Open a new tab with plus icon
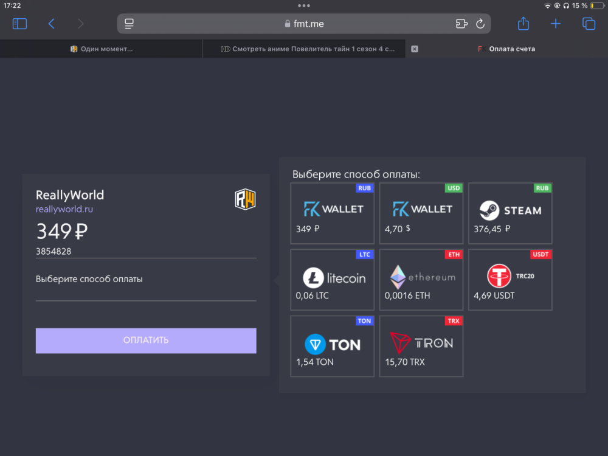608x456 pixels. [556, 24]
